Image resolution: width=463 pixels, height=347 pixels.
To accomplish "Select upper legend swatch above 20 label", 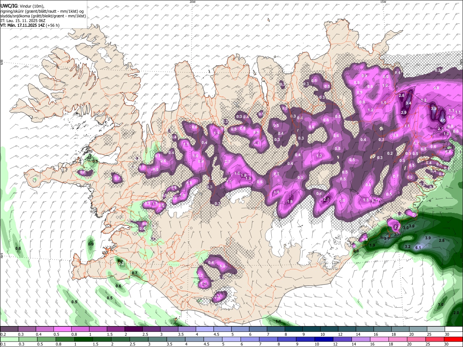I will pos(418,329).
